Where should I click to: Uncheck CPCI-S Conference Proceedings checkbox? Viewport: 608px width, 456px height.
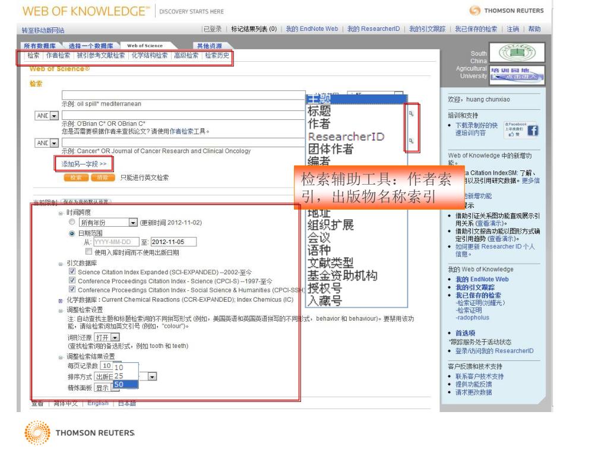tap(72, 280)
